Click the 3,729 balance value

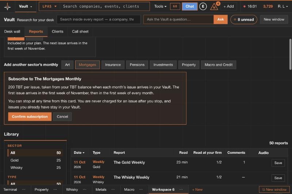(x=268, y=7)
